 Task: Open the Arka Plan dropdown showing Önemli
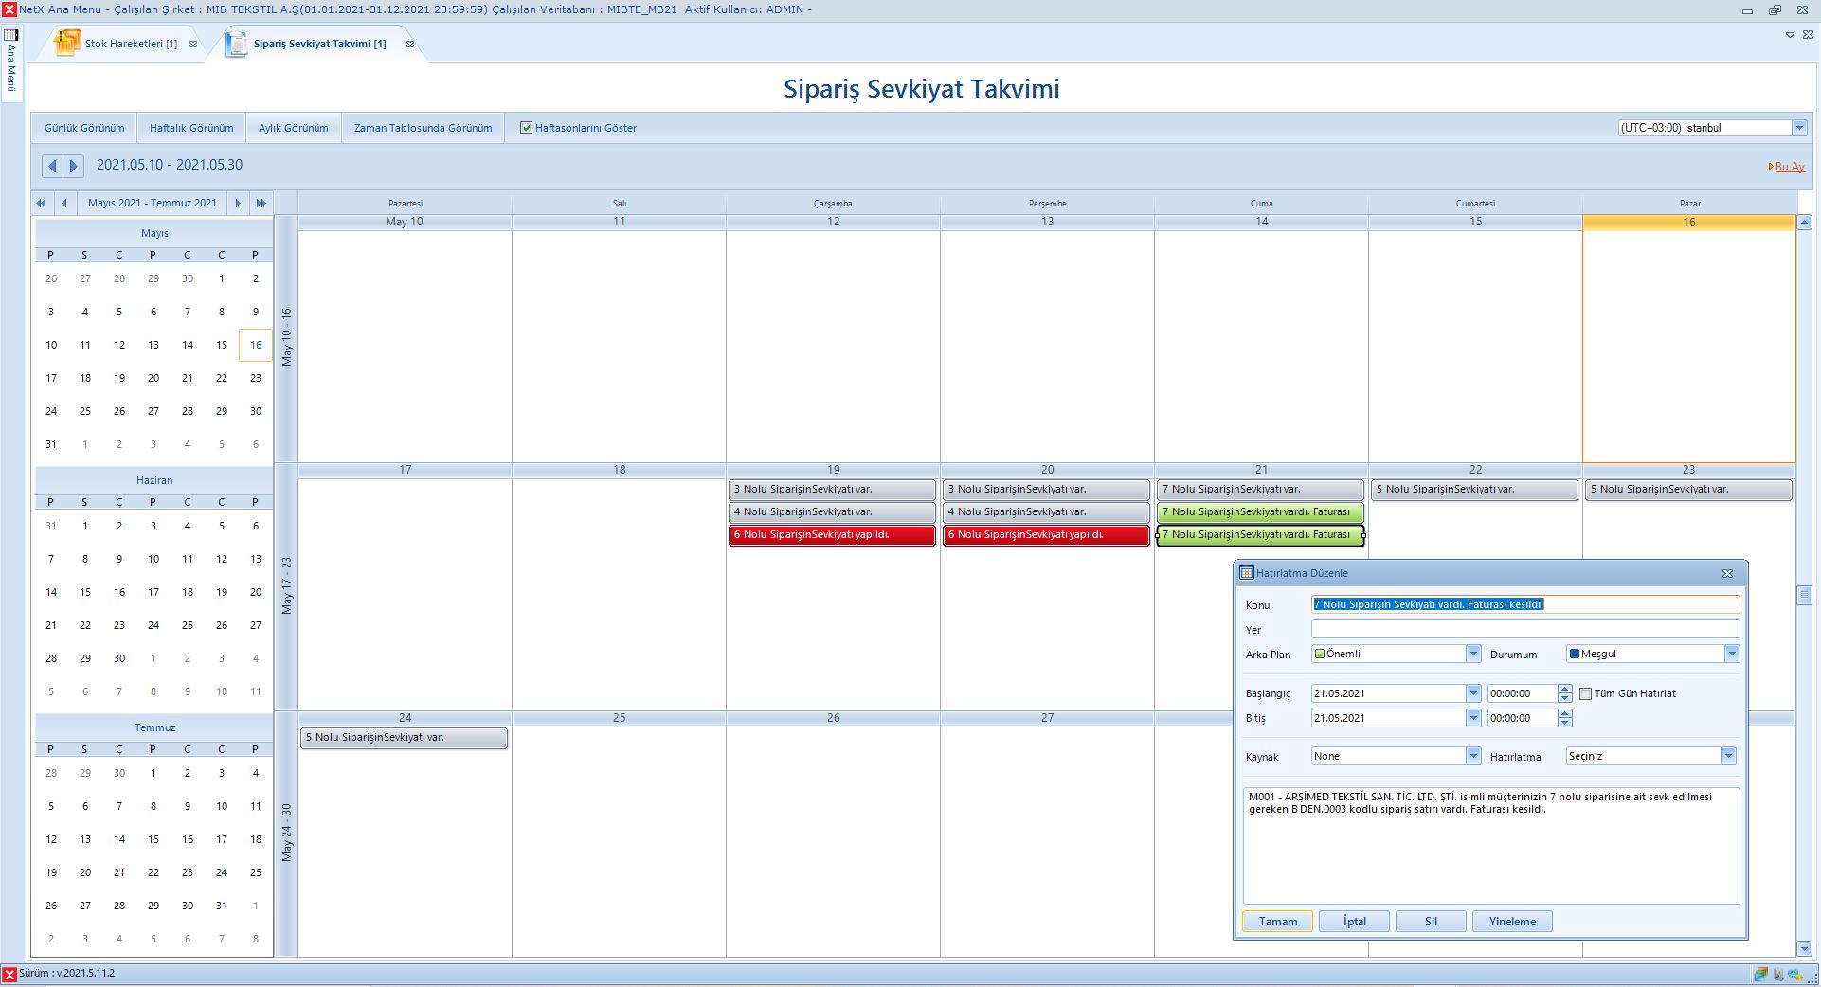point(1473,654)
